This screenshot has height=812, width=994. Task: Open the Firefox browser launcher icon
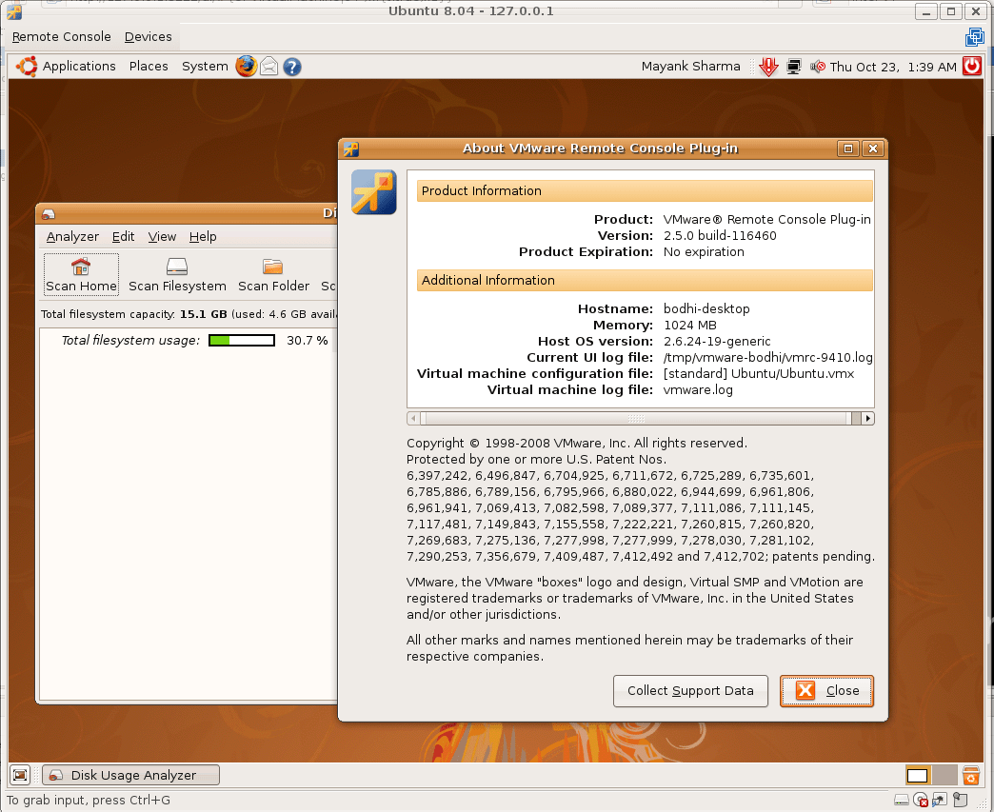pyautogui.click(x=246, y=66)
